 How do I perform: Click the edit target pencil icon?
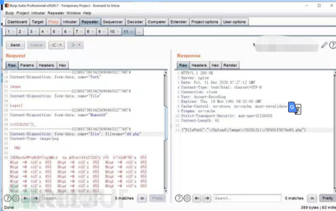[324, 45]
